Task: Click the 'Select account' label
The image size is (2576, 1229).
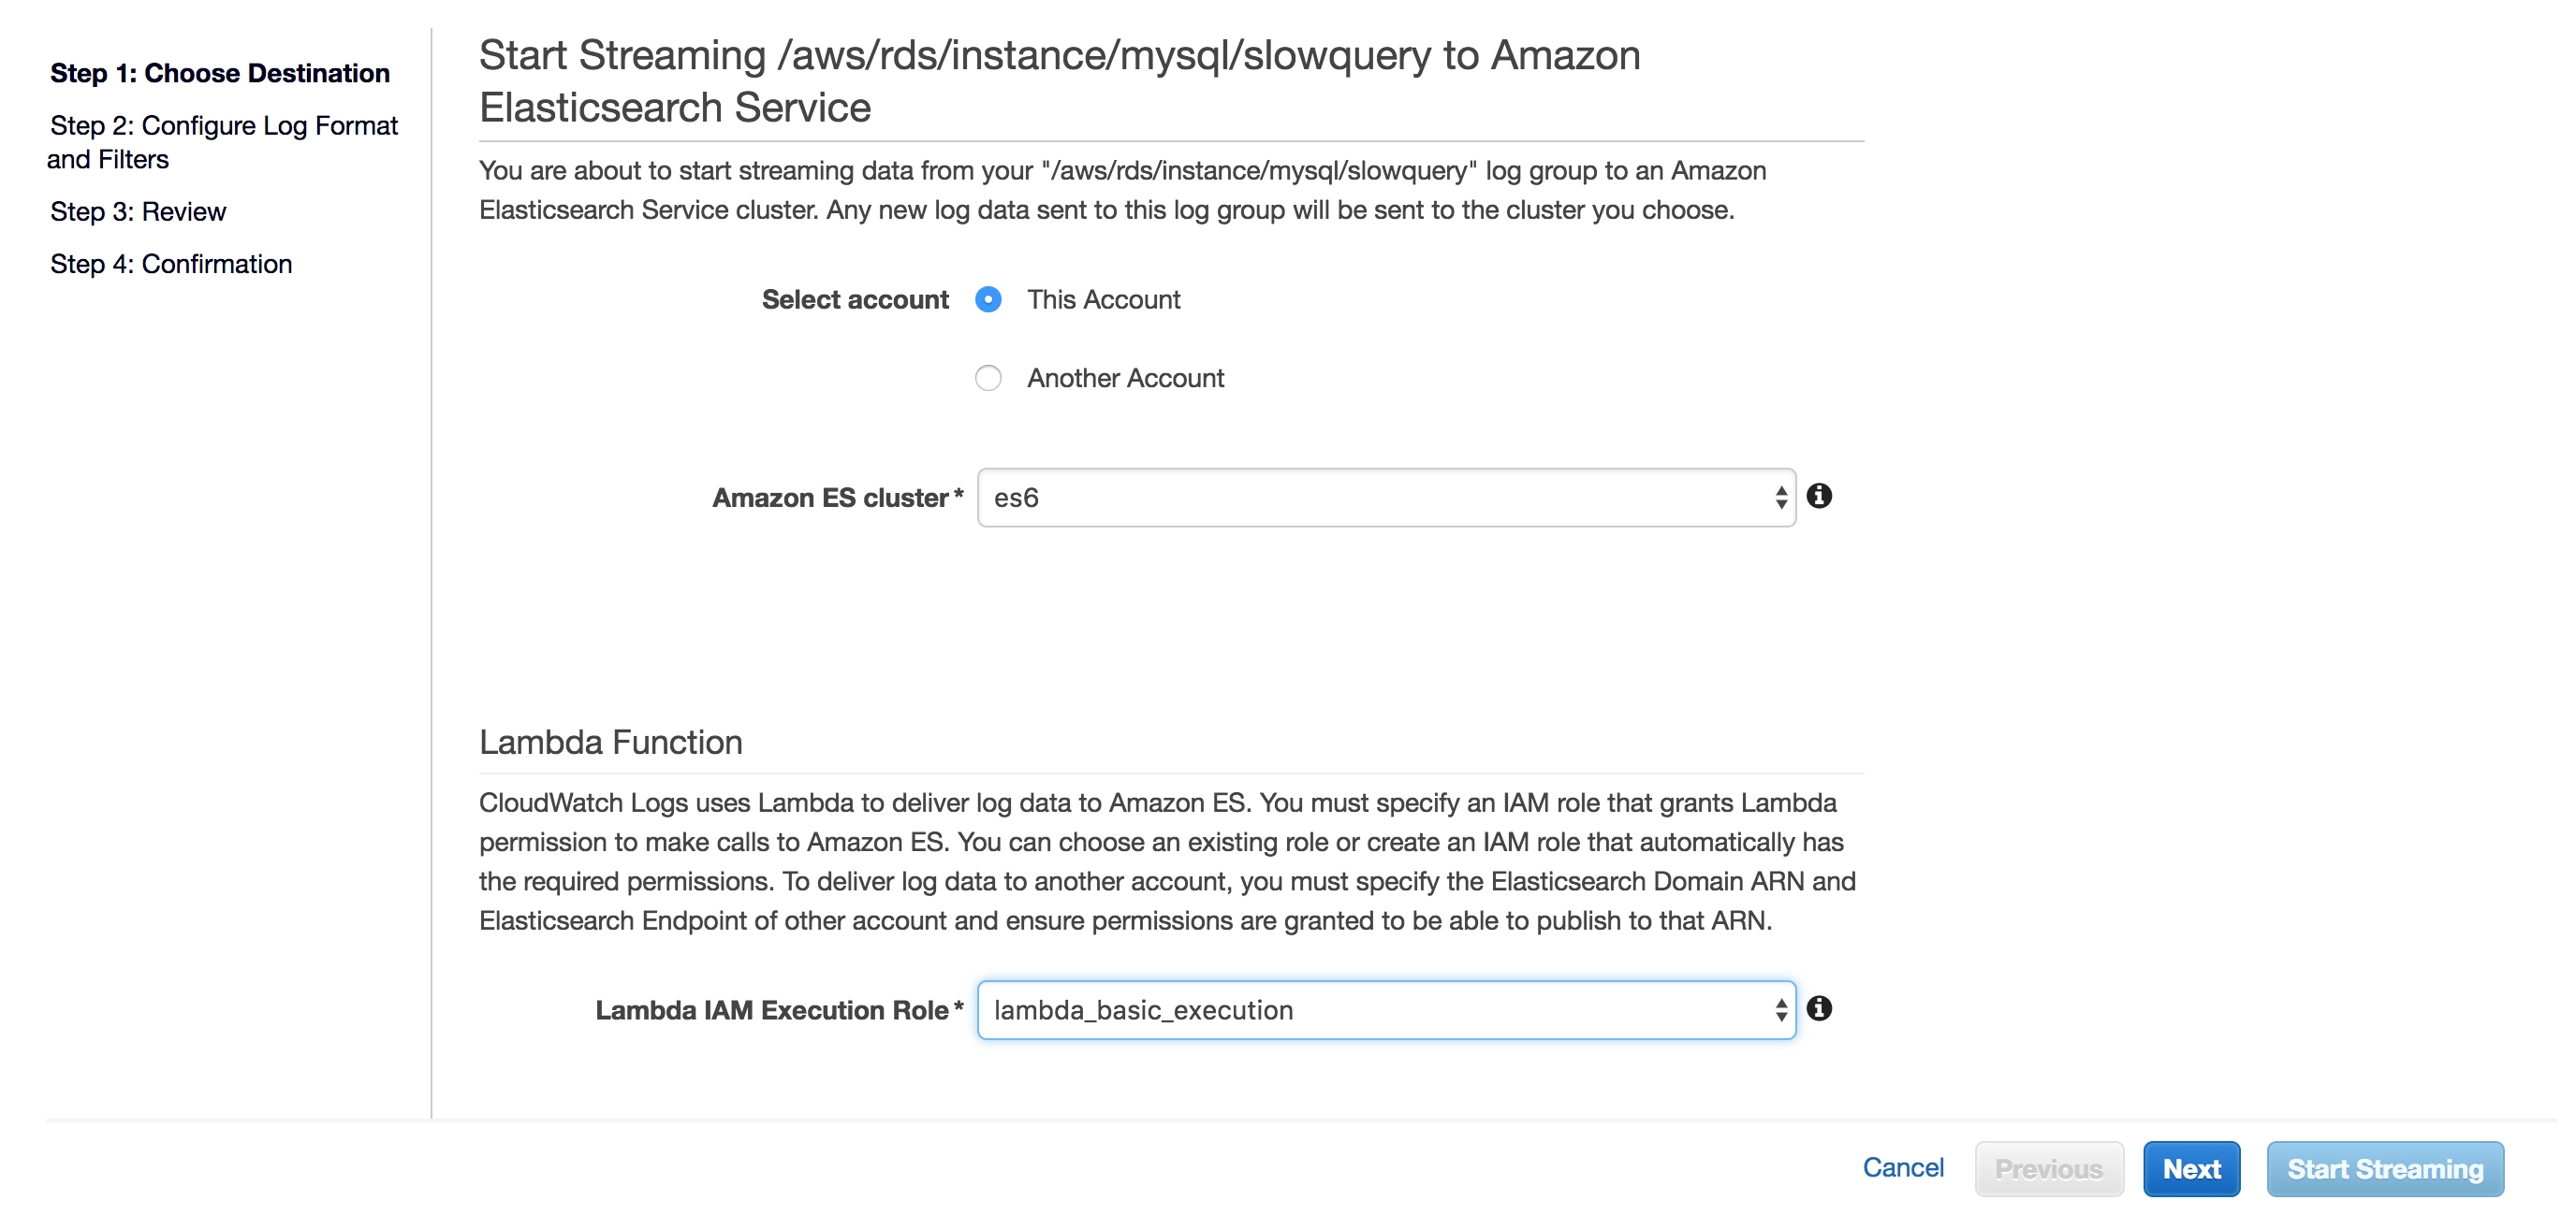Action: tap(855, 299)
